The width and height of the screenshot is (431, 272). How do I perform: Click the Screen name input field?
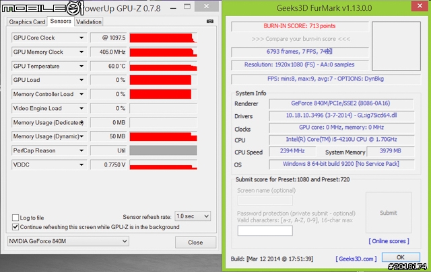pyautogui.click(x=265, y=200)
